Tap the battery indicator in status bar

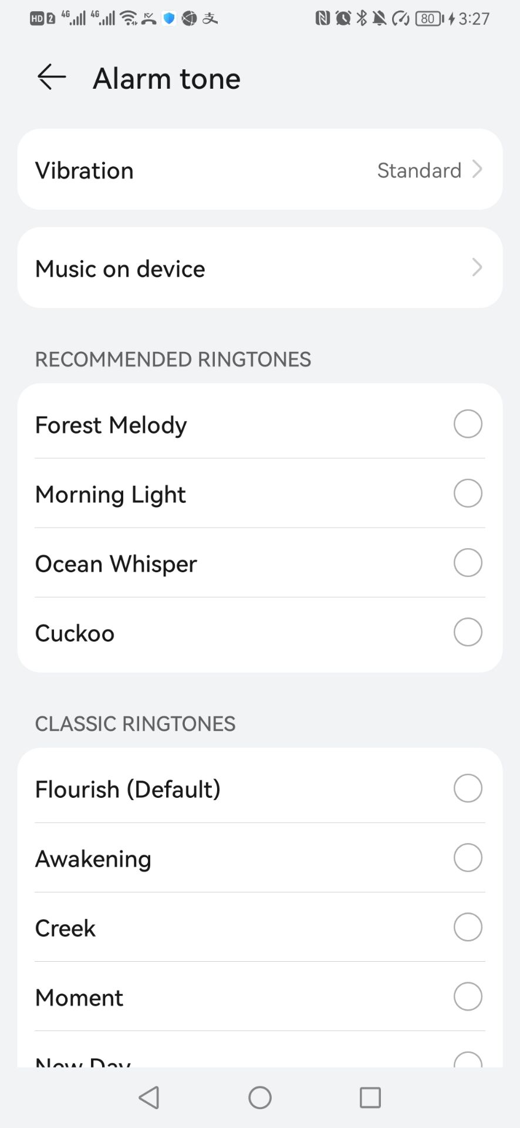tap(429, 19)
